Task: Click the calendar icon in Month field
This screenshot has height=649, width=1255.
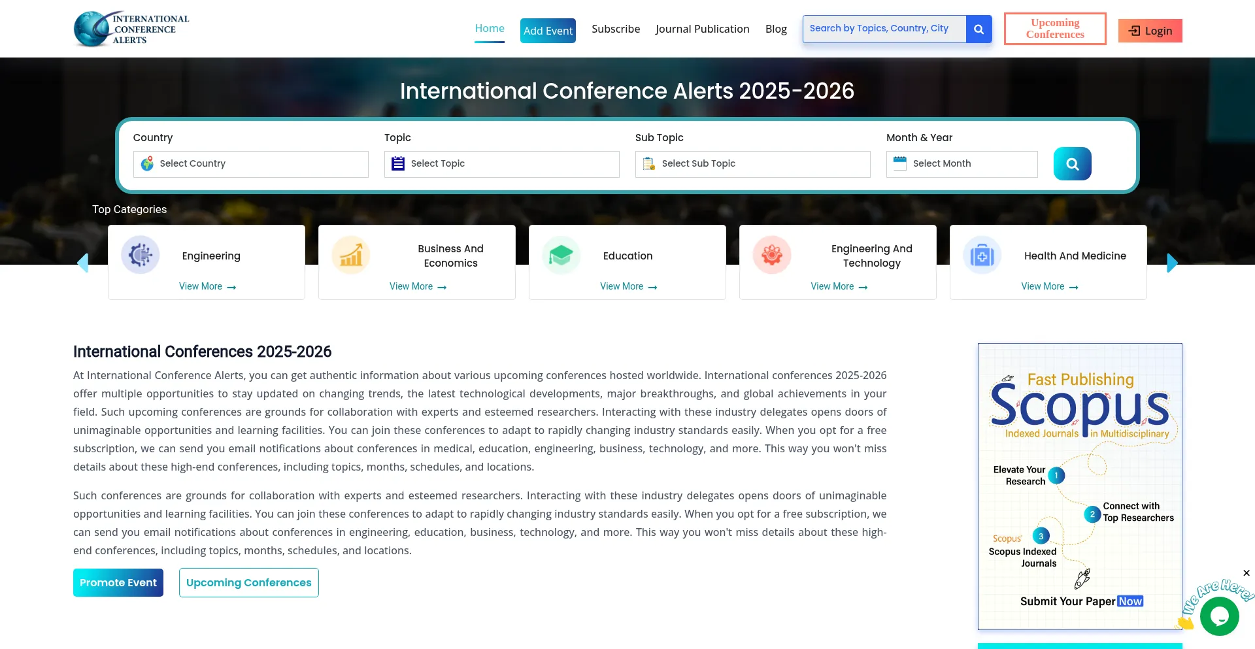Action: coord(900,163)
